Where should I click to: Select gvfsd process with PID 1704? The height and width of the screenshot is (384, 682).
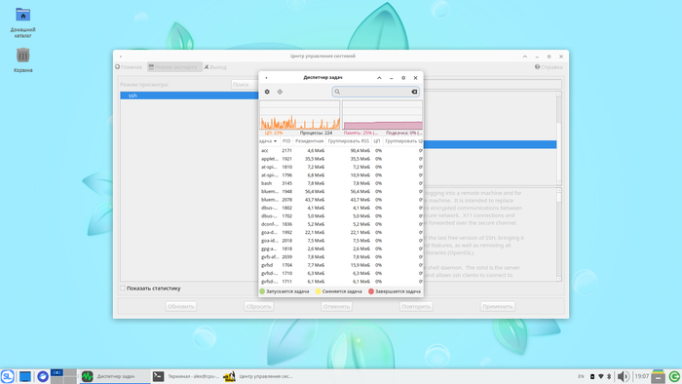point(341,265)
